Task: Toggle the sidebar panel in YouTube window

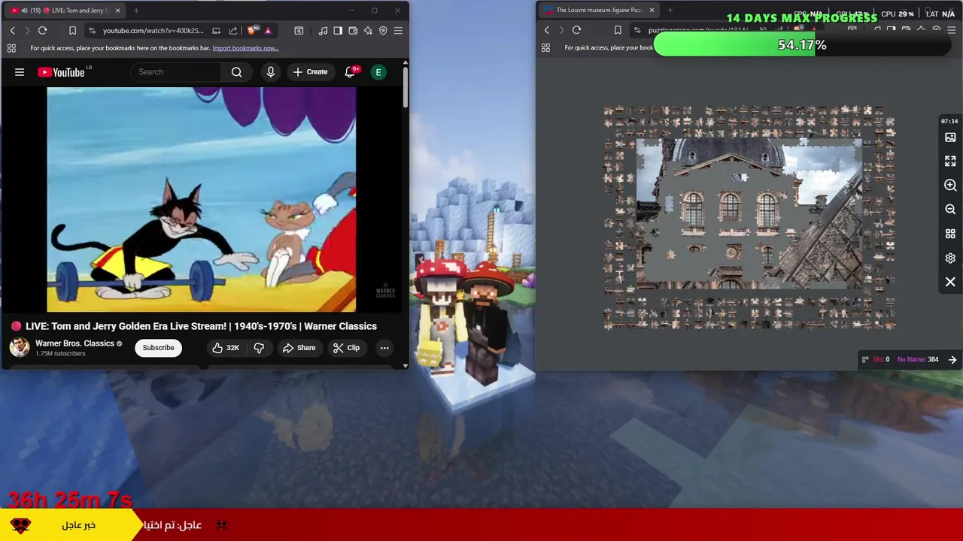Action: 338,31
